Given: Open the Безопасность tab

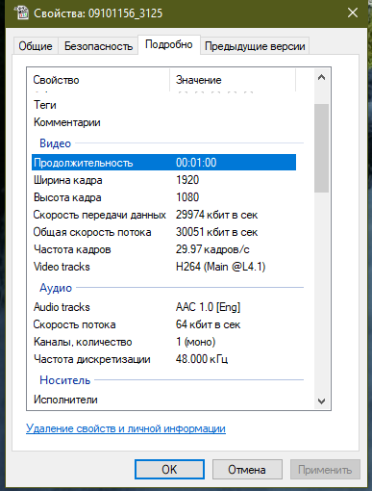Looking at the screenshot, I should tap(98, 46).
